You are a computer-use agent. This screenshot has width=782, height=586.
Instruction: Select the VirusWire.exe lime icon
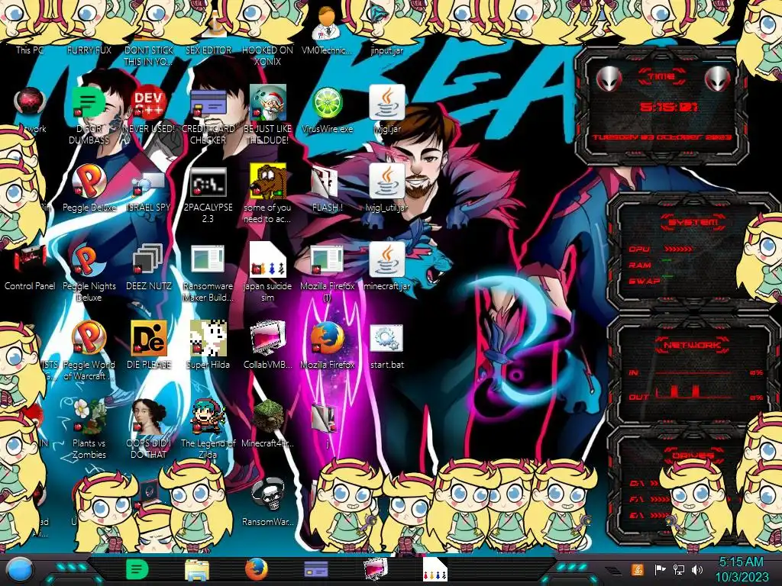327,110
